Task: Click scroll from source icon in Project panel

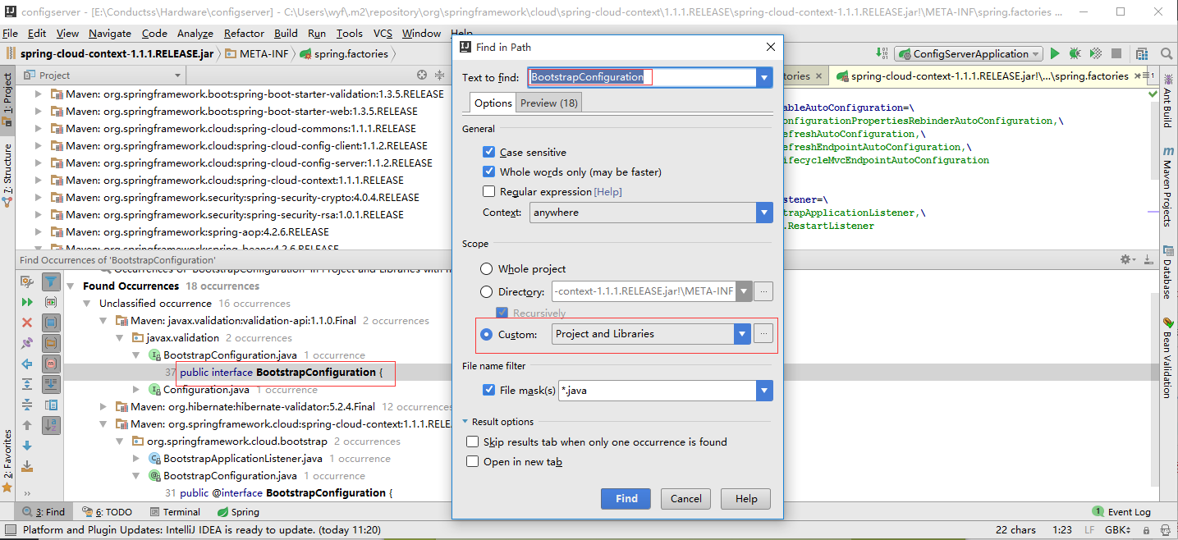Action: coord(422,75)
